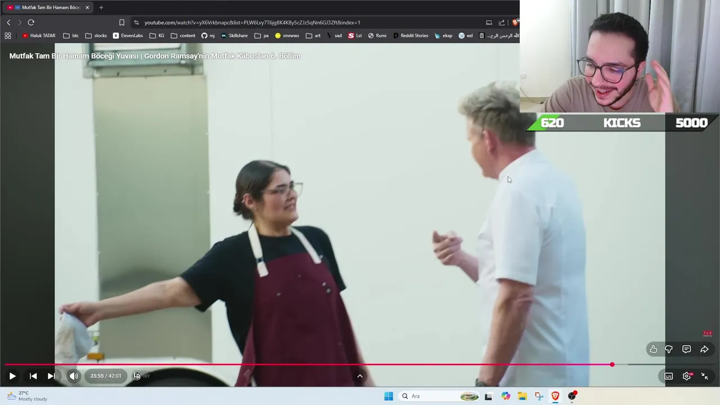Open the content bookmark folder
720x405 pixels.
click(183, 35)
